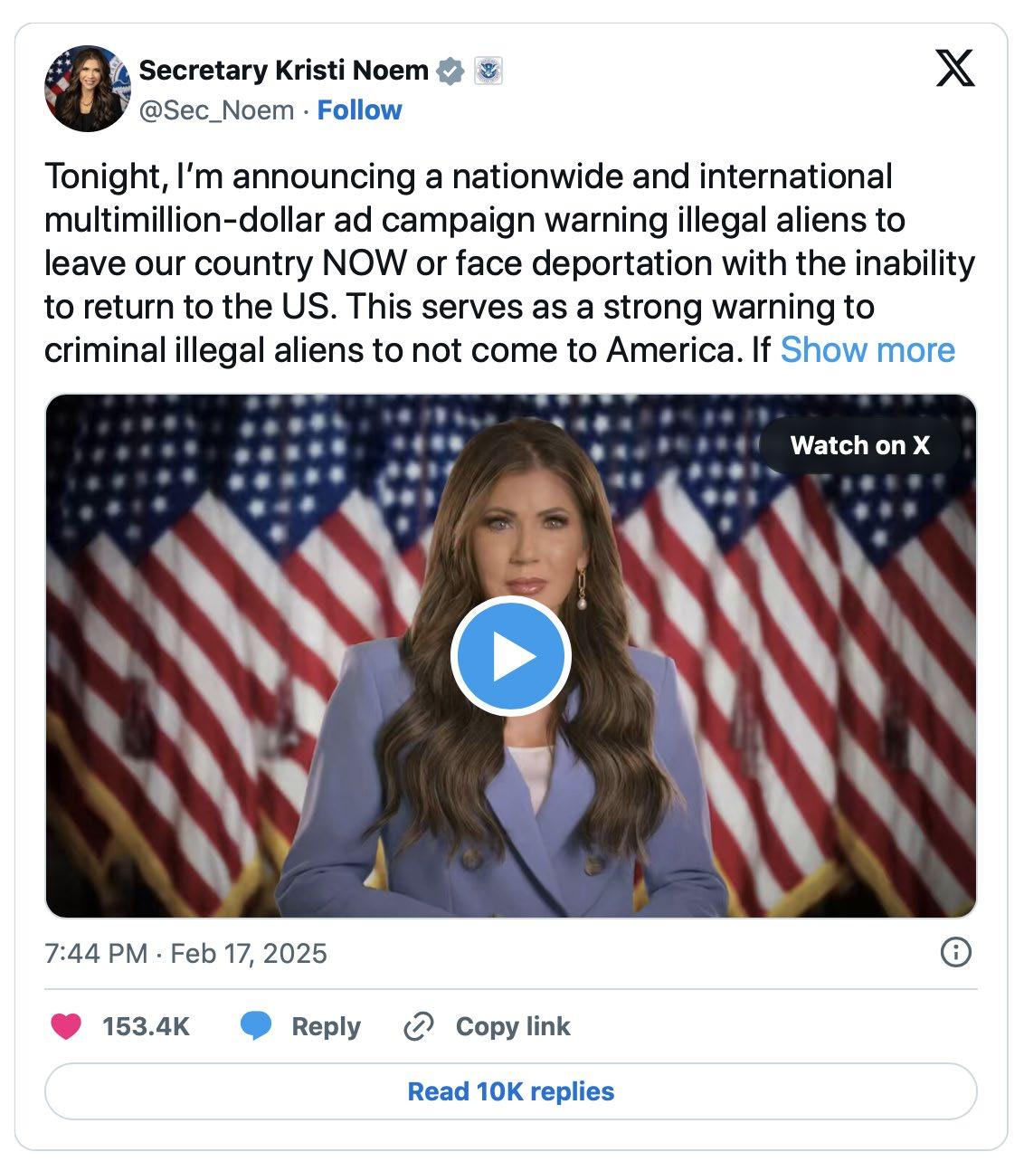
Task: Click the X logo in the corner
Action: pyautogui.click(x=954, y=68)
